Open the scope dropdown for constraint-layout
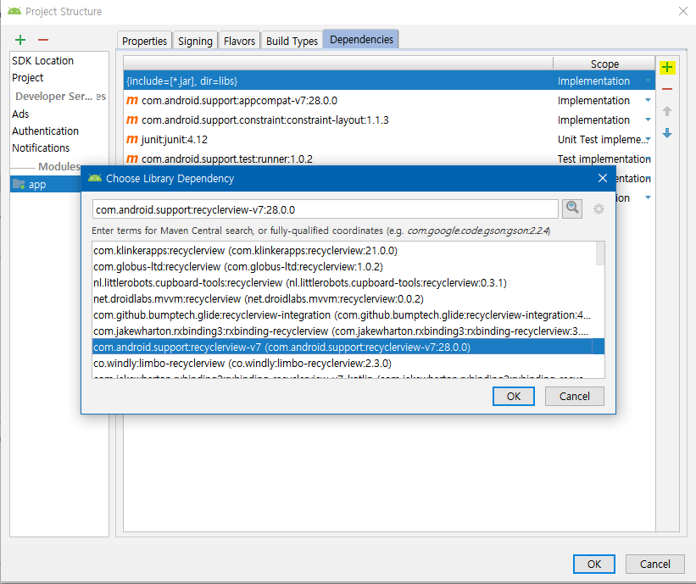696x584 pixels. (648, 120)
